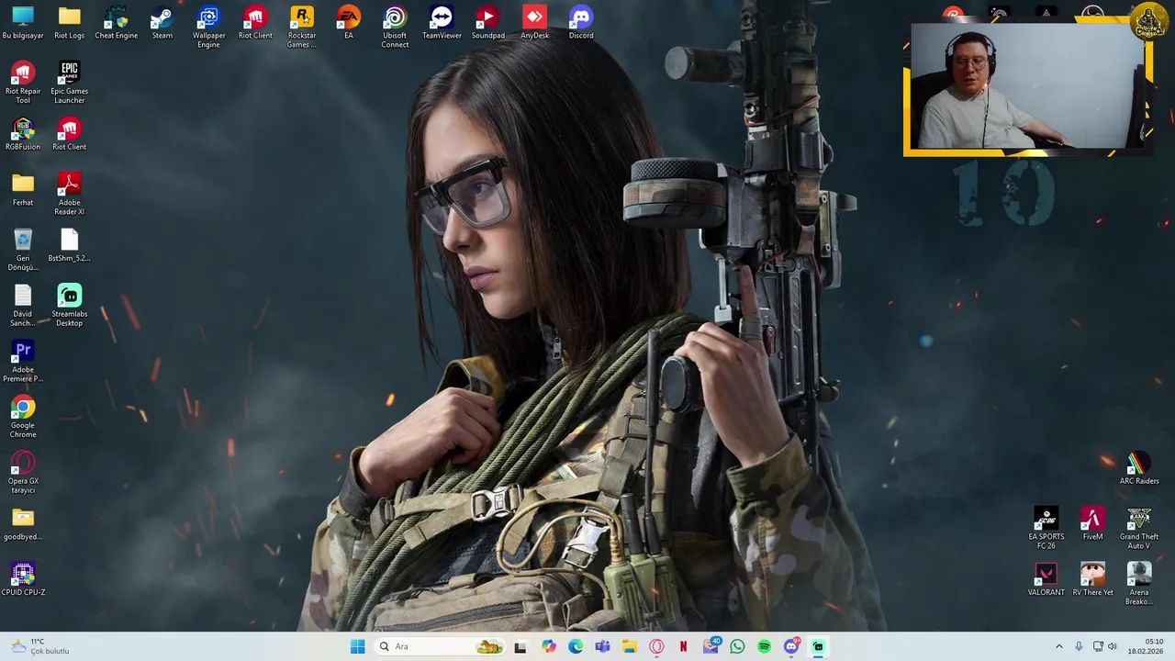This screenshot has height=661, width=1175.
Task: Launch Ubisoft Connect from desktop
Action: [395, 28]
